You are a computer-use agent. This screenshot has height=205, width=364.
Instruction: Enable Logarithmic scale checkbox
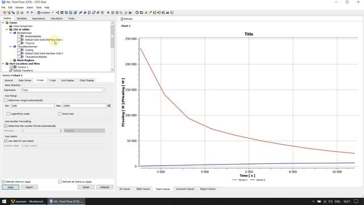(x=8, y=114)
